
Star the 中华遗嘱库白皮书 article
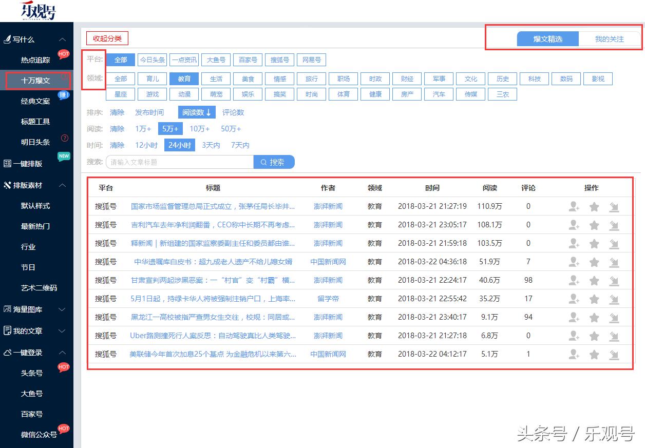594,262
